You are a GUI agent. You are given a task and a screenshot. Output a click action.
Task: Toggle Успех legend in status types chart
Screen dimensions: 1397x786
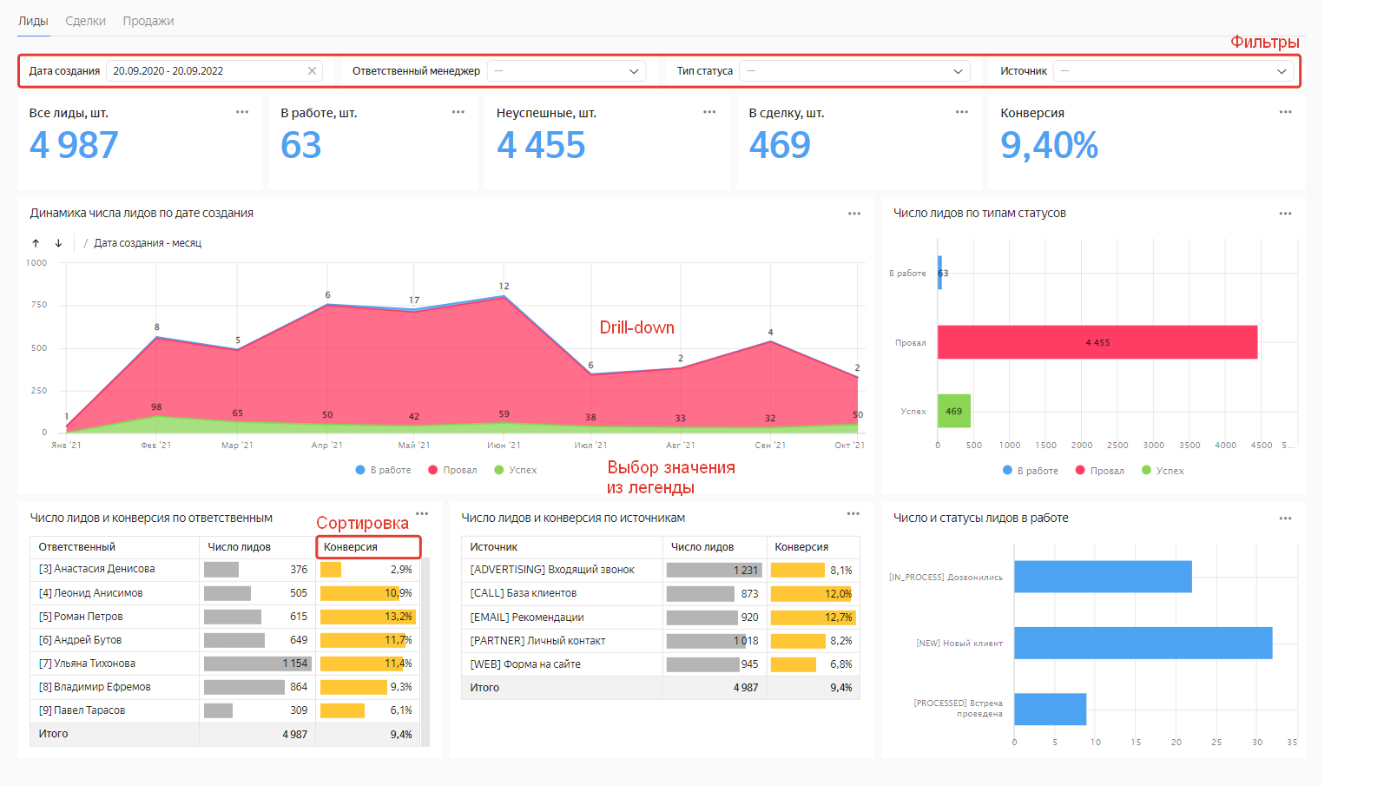(x=1163, y=471)
